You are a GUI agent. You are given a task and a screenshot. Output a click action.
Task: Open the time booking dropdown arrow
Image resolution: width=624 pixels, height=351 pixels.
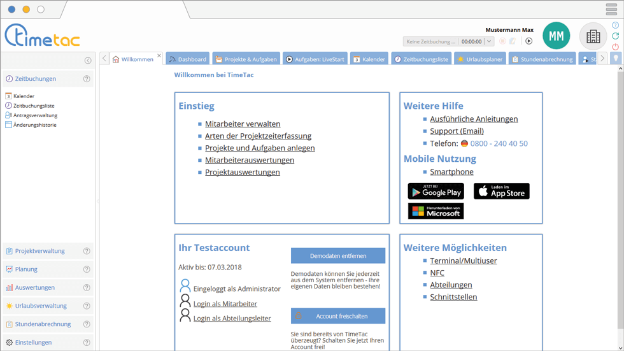tap(488, 41)
